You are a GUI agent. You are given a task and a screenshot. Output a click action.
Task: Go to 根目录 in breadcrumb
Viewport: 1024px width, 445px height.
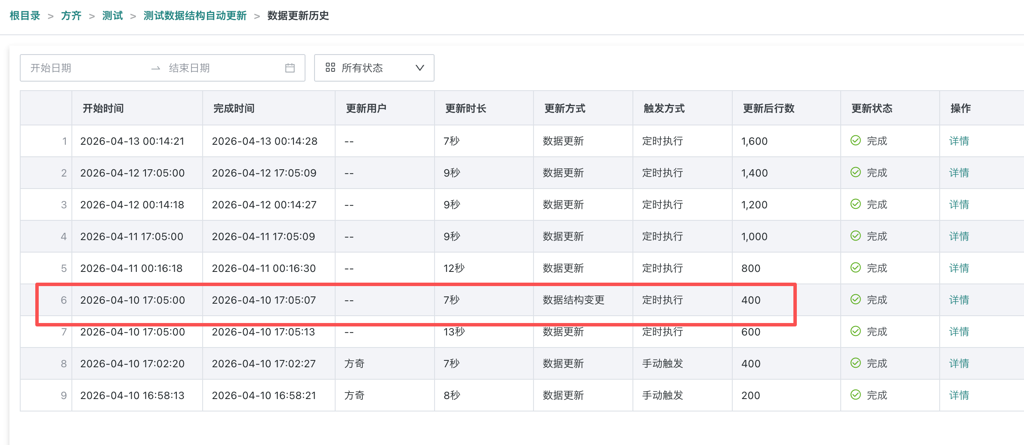pyautogui.click(x=25, y=16)
